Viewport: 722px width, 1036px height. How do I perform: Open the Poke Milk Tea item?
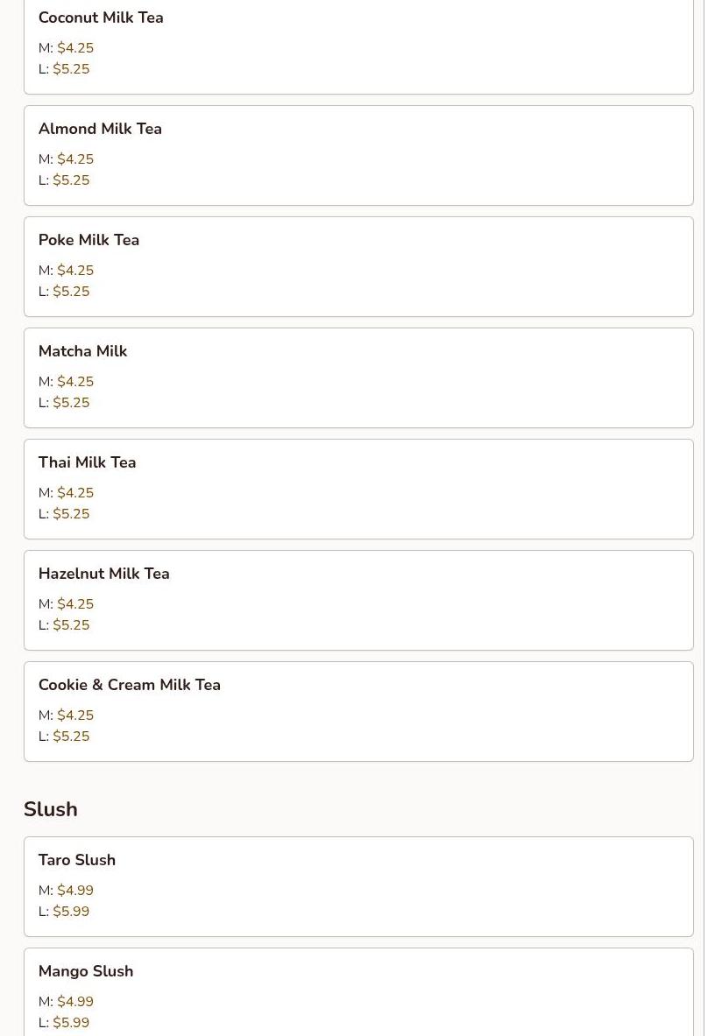358,266
